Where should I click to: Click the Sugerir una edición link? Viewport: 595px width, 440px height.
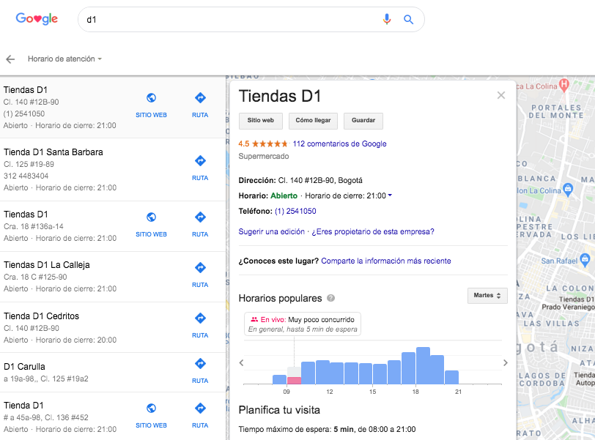click(x=270, y=231)
